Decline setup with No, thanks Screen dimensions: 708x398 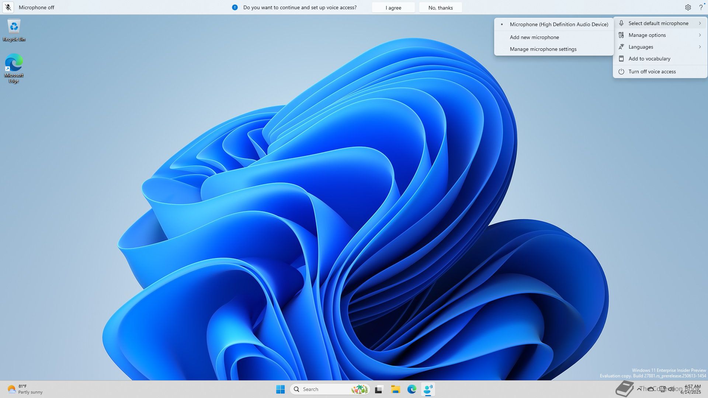(440, 8)
